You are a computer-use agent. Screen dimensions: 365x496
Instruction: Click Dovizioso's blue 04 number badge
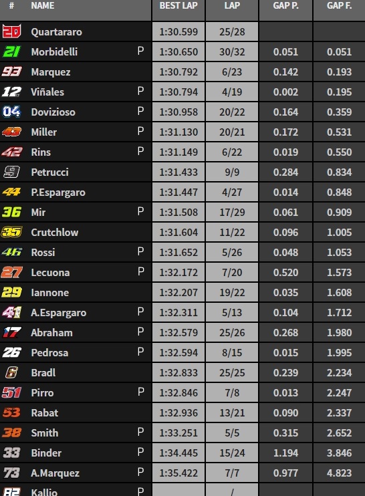click(12, 112)
